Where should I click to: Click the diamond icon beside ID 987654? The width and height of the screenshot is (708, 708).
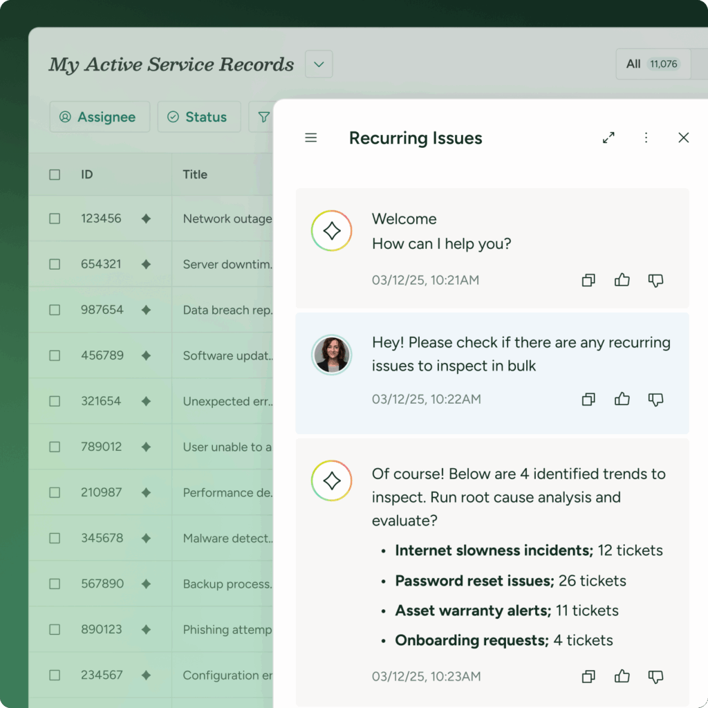tap(146, 310)
